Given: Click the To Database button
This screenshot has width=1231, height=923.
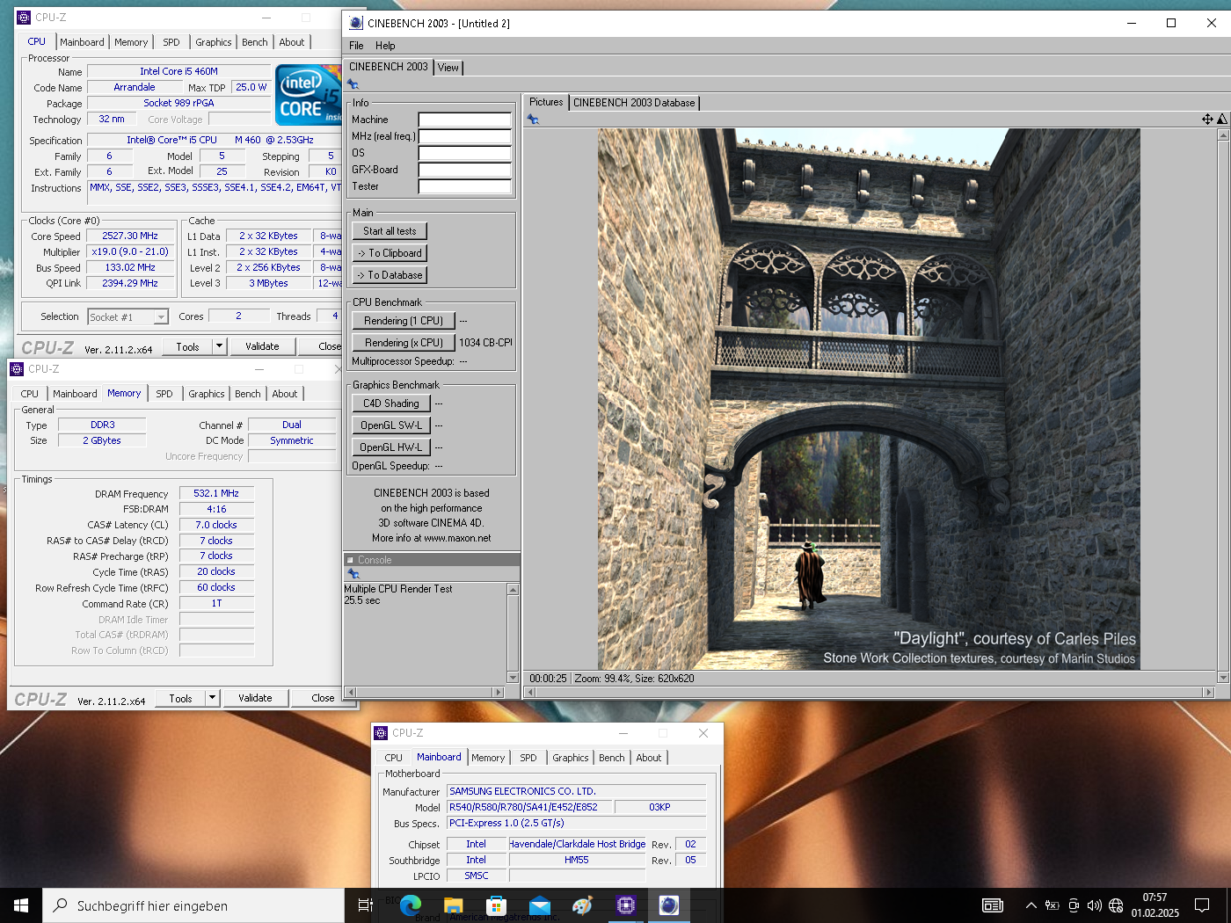Looking at the screenshot, I should (x=390, y=275).
